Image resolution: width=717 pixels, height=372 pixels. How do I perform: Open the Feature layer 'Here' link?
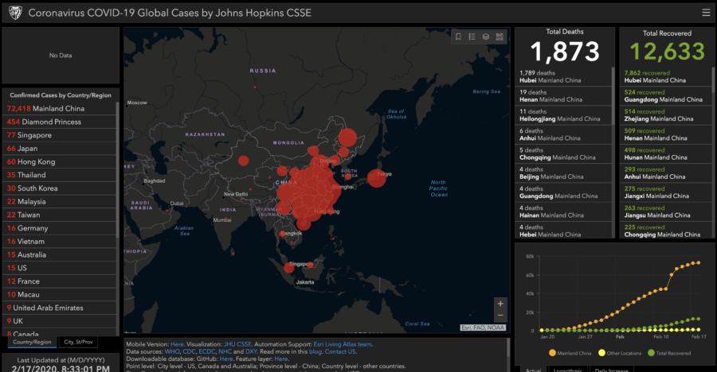coord(280,358)
